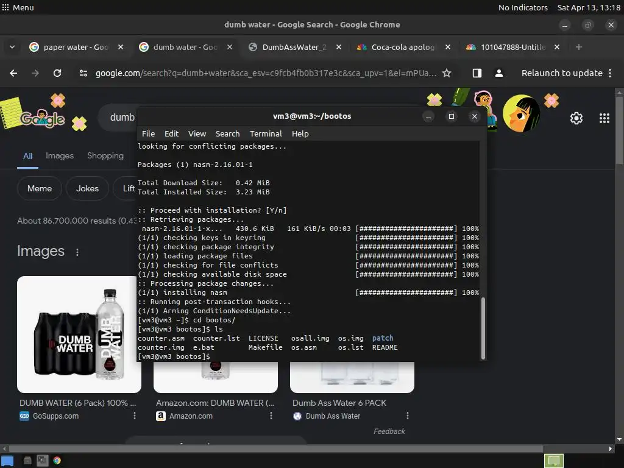624x468 pixels.
Task: Open the terminal icon in taskbar
Action: click(x=42, y=461)
